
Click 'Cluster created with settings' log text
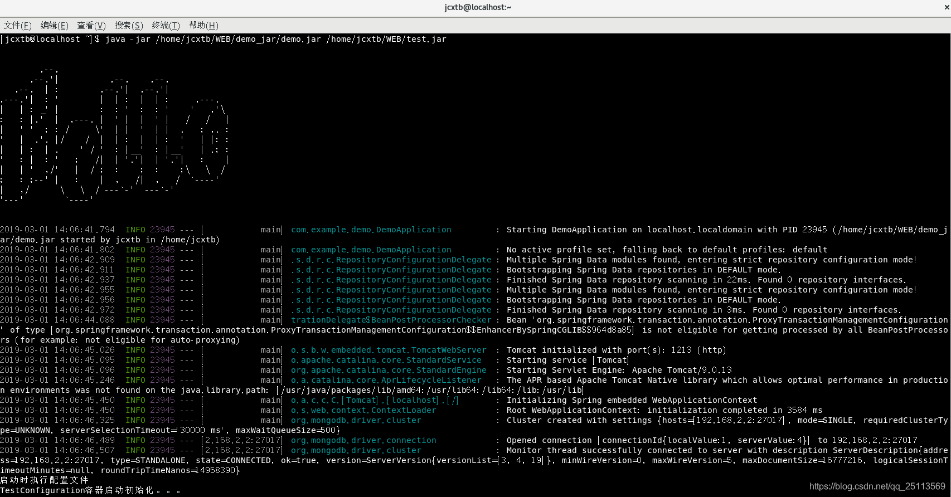(579, 420)
